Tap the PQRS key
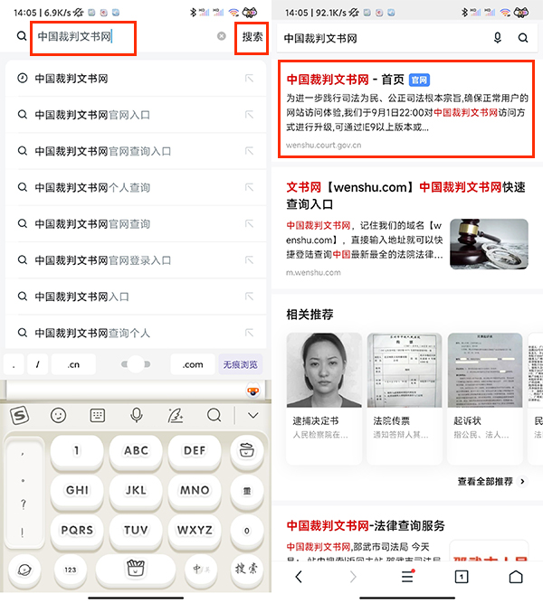Screen dimensions: 543x603 pyautogui.click(x=77, y=531)
